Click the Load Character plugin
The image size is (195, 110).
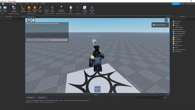[x=14, y=9]
